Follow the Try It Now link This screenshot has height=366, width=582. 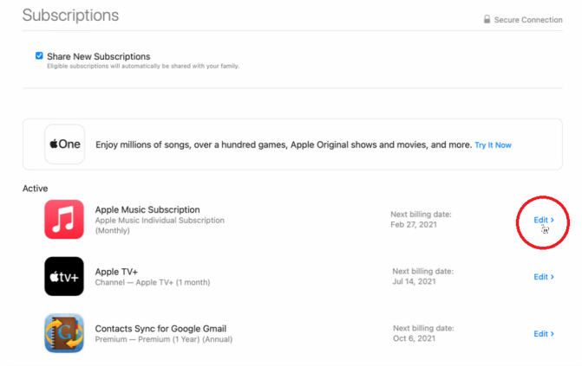(x=493, y=145)
